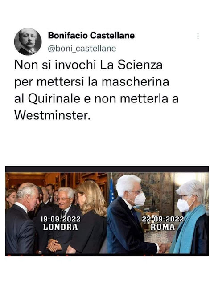Select the tweet text paragraph
Image resolution: width=214 pixels, height=285 pixels.
[96, 90]
